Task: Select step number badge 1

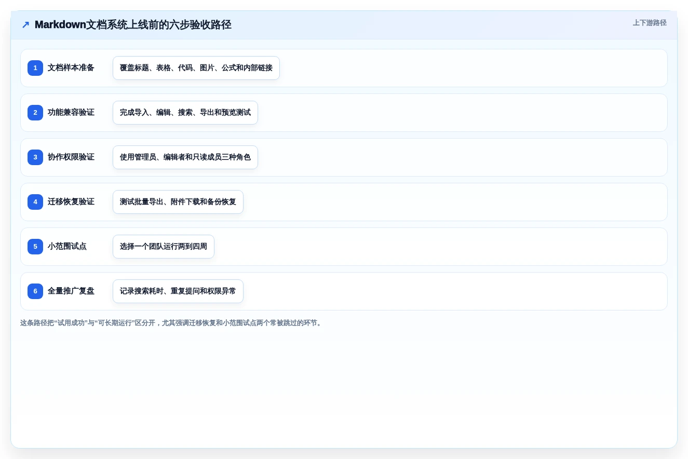Action: point(35,68)
